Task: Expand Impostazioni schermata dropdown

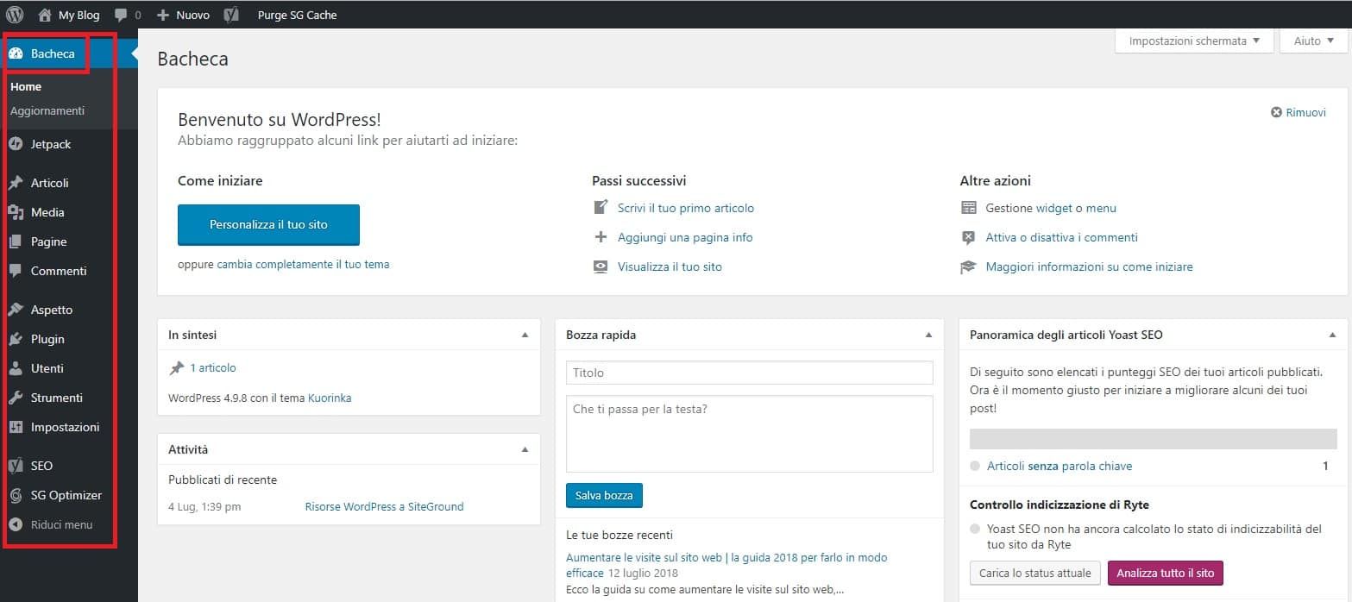Action: point(1193,41)
